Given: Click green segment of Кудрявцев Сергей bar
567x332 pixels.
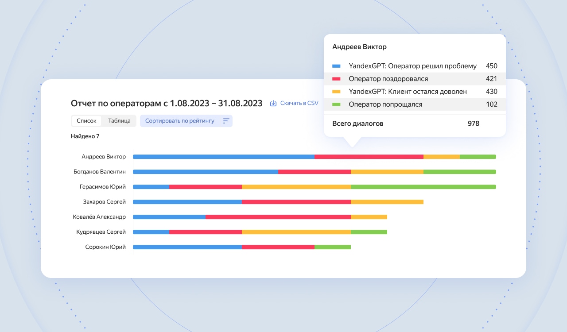Looking at the screenshot, I should tap(369, 232).
